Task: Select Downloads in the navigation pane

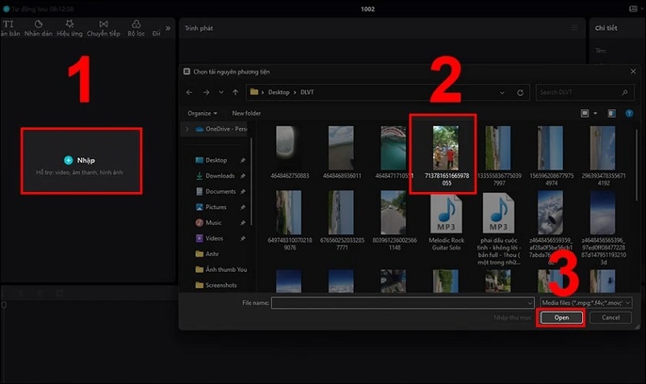Action: coord(220,176)
